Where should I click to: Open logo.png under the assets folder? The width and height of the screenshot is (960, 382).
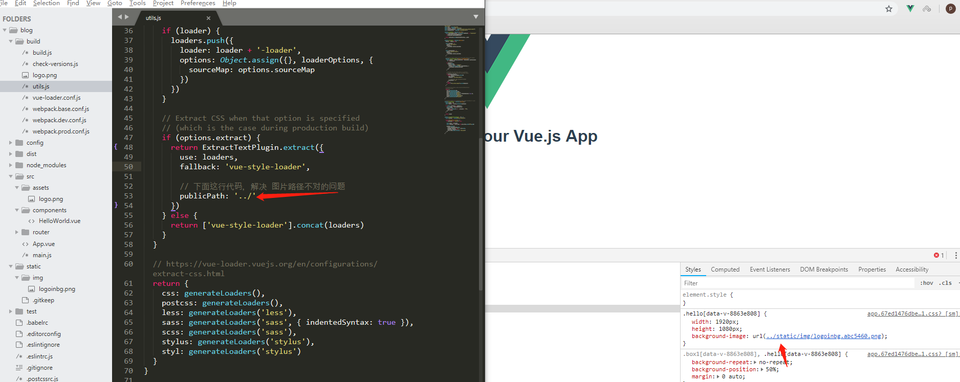(51, 199)
